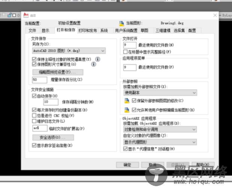Click 应用程序菜单 最近使用的文件数 field
Image resolution: width=232 pixels, height=188 pixels.
[x=130, y=67]
